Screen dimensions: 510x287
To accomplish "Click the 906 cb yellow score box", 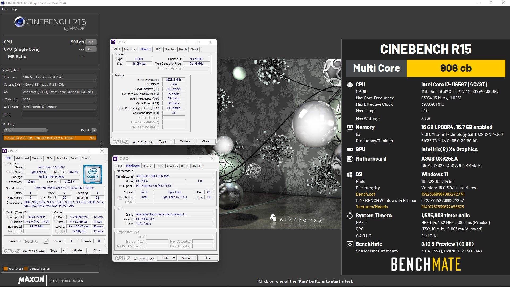I will (456, 68).
